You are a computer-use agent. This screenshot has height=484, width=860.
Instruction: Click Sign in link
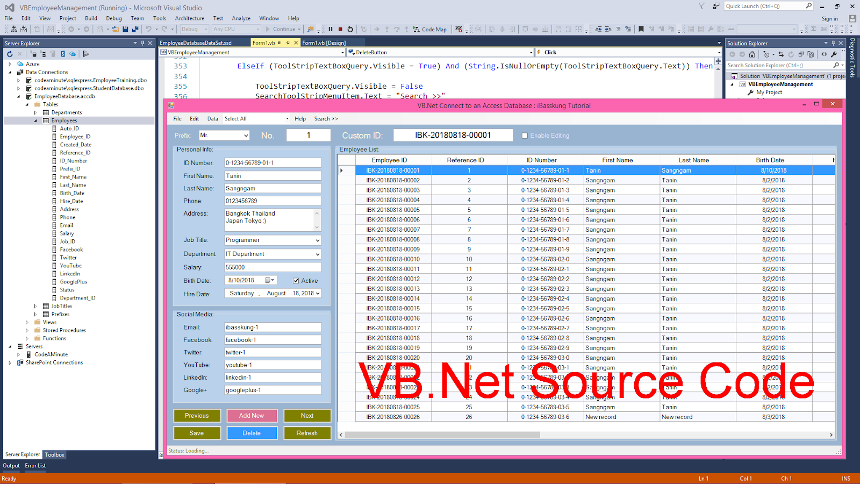(x=829, y=18)
